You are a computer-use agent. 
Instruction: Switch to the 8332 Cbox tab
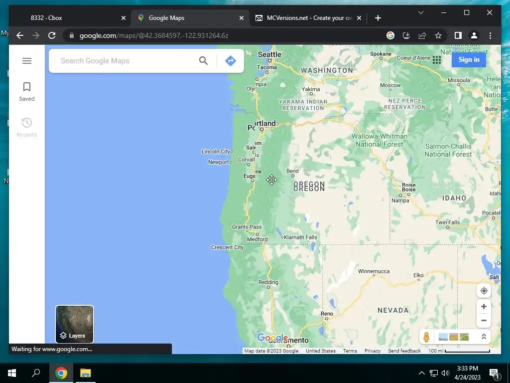click(x=70, y=18)
